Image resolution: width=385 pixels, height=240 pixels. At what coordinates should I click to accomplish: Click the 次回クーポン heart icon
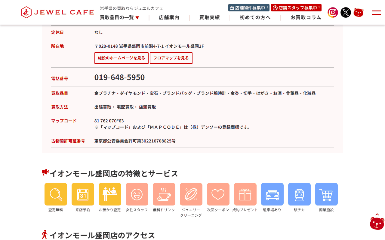point(218,194)
